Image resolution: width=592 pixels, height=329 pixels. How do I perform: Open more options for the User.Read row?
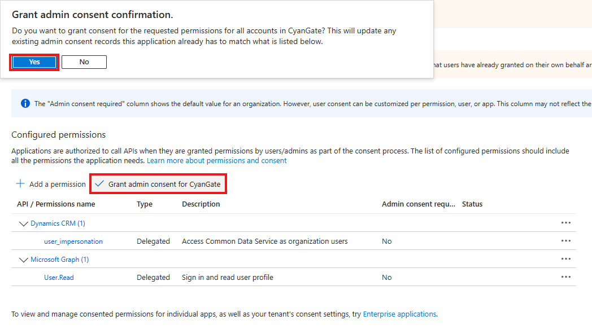[x=565, y=277]
